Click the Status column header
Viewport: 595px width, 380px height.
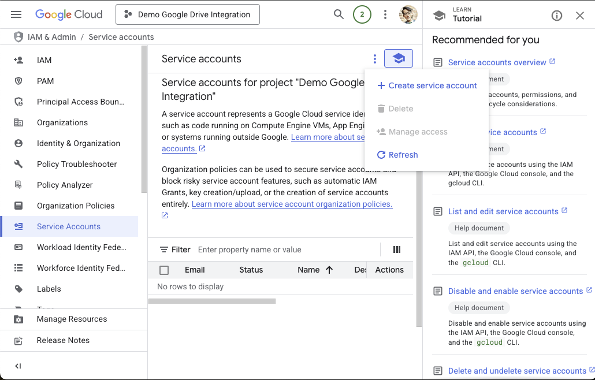point(251,270)
